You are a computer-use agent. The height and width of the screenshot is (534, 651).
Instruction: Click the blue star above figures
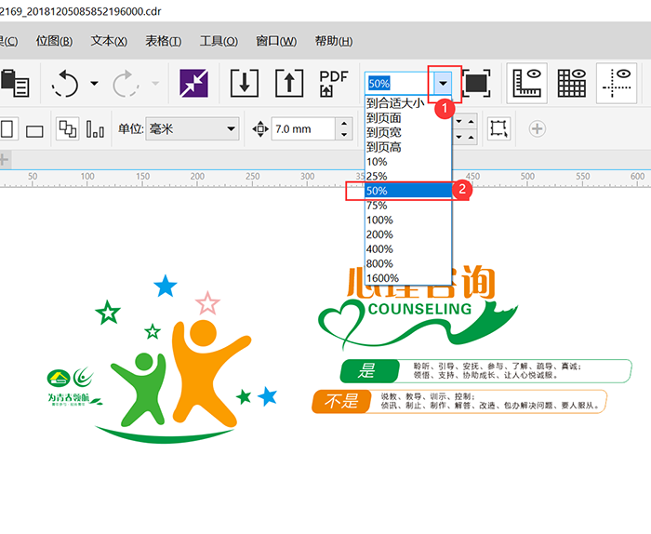(x=166, y=287)
